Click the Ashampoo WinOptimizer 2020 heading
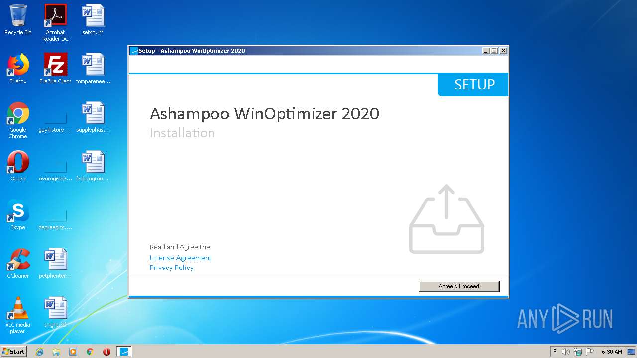The width and height of the screenshot is (637, 358). [x=264, y=114]
